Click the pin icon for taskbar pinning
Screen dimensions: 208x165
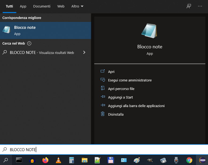[x=103, y=105]
